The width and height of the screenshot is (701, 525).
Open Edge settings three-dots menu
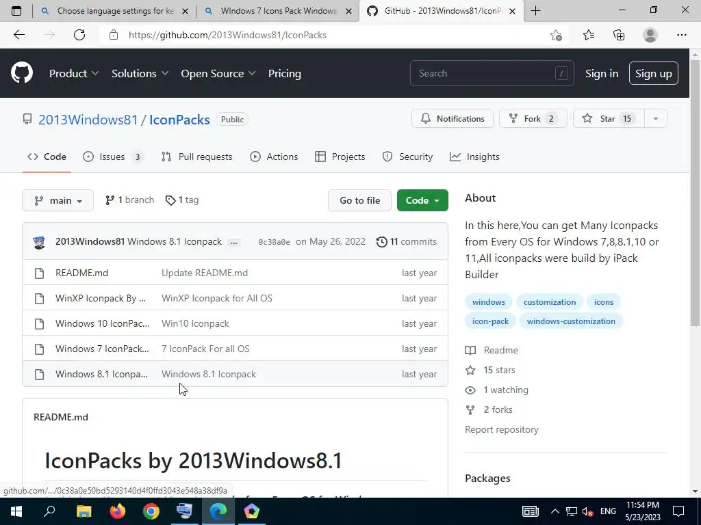(681, 35)
